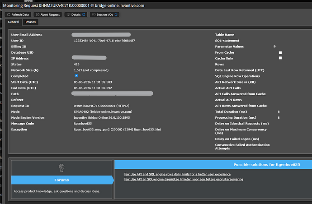Click the Abort Request button label
This screenshot has width=312, height=204.
[x=50, y=14]
